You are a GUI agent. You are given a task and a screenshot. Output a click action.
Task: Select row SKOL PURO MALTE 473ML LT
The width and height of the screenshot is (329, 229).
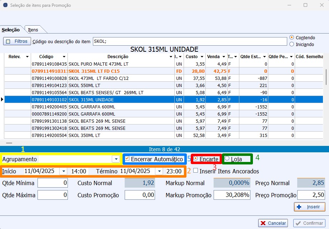click(x=164, y=64)
